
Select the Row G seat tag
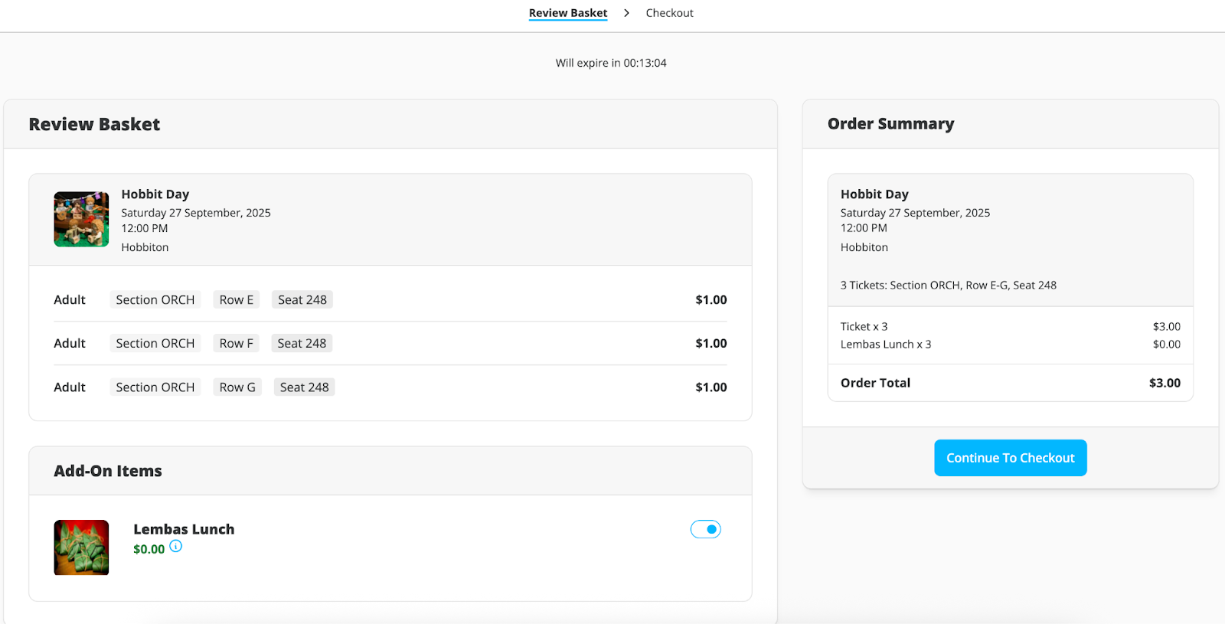(237, 387)
